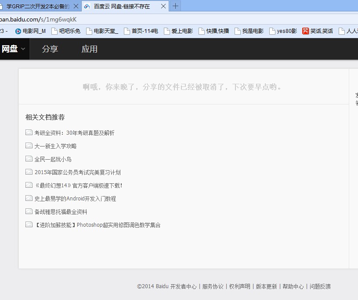Open 《最终幻想14》官方客户端极速下载 link

tap(79, 186)
